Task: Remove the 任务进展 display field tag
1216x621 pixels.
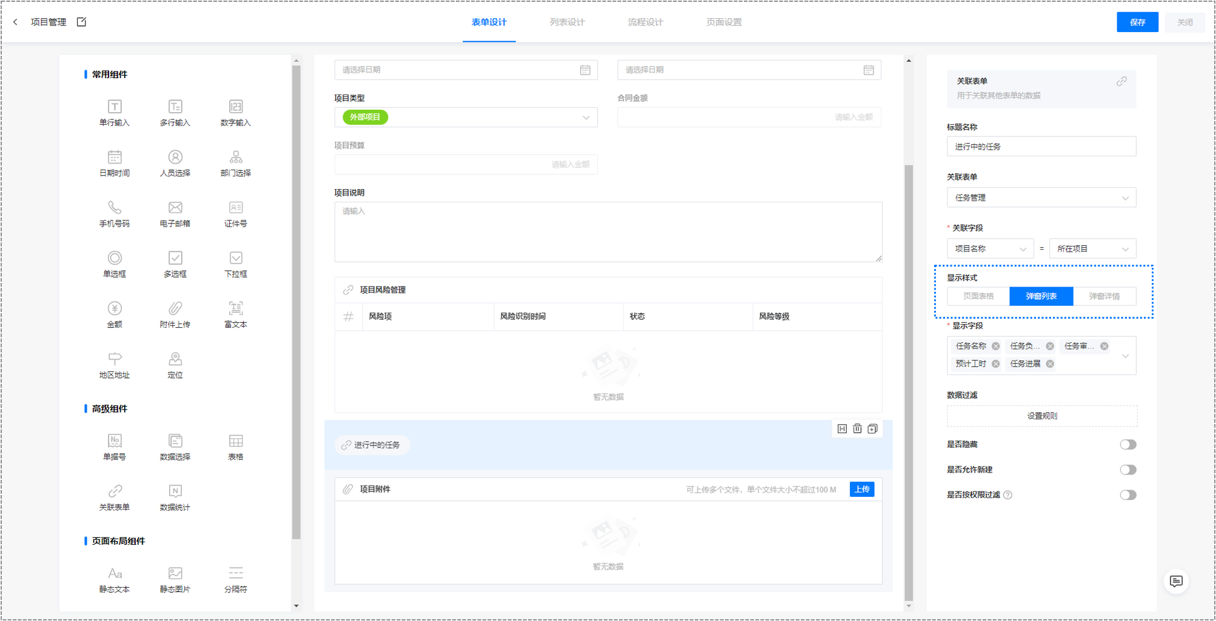Action: coord(1050,364)
